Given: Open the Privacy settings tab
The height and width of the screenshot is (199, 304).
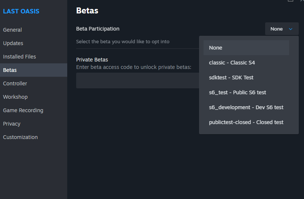Looking at the screenshot, I should coord(34,124).
